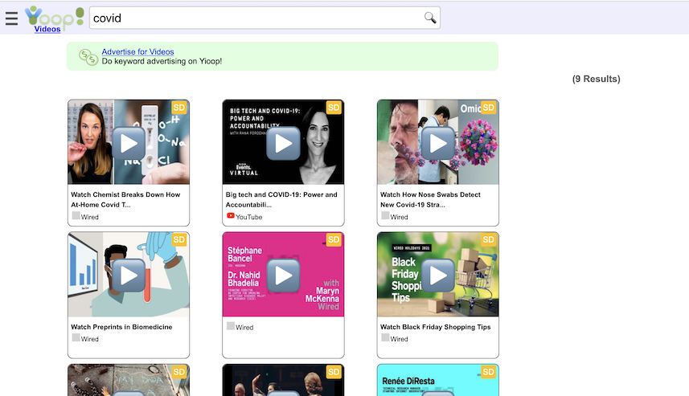Click Wired source icon under Preprints video
This screenshot has width=689, height=396.
pos(76,337)
